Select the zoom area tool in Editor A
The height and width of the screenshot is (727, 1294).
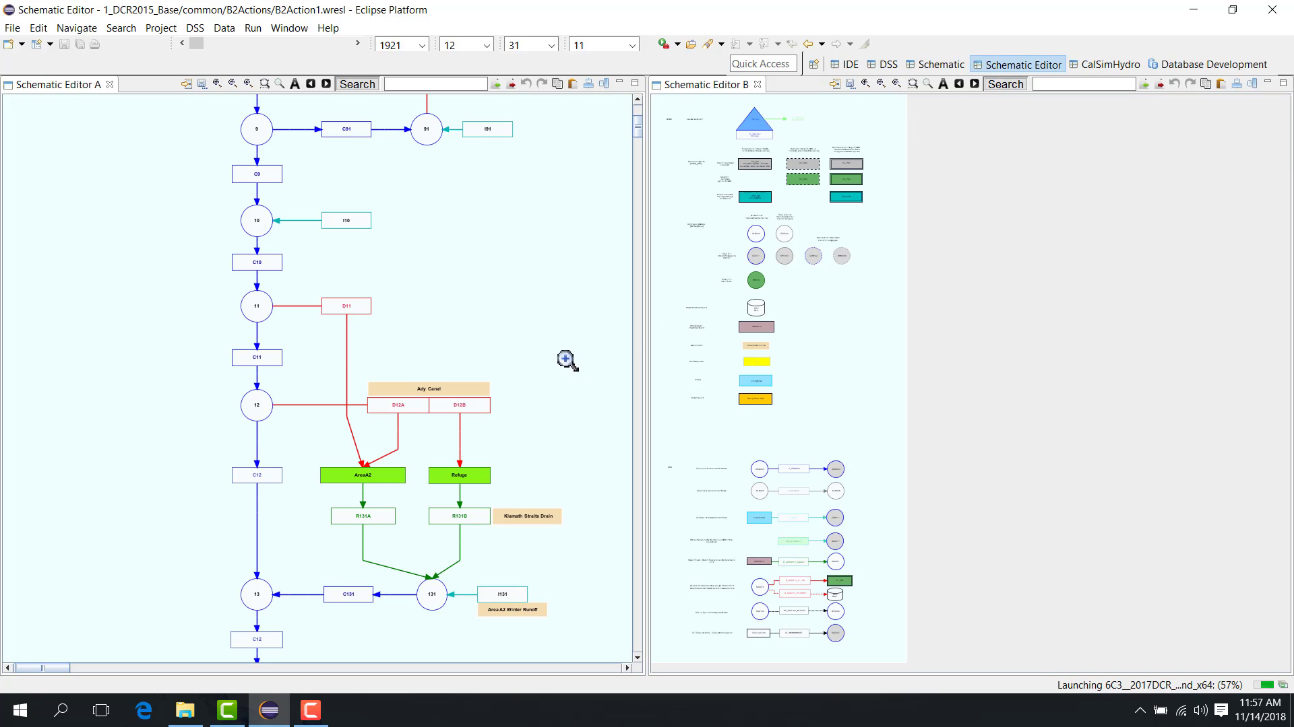click(x=264, y=84)
